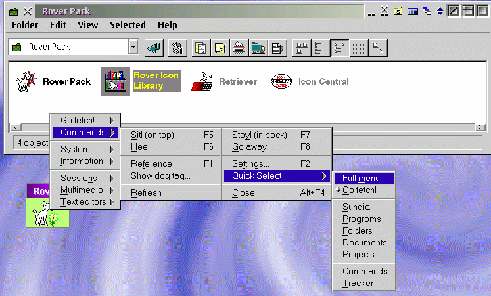This screenshot has height=296, width=491.
Task: Expand the top Go fetch! submenu
Action: (x=86, y=121)
